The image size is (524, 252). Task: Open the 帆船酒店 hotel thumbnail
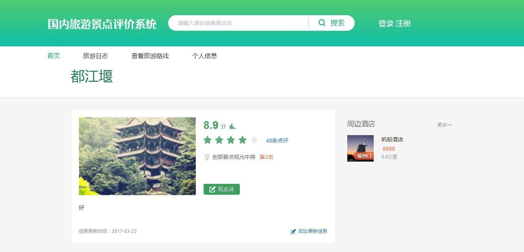pos(360,148)
